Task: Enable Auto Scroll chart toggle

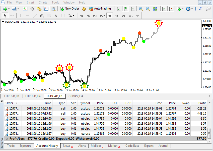Action: point(164,9)
